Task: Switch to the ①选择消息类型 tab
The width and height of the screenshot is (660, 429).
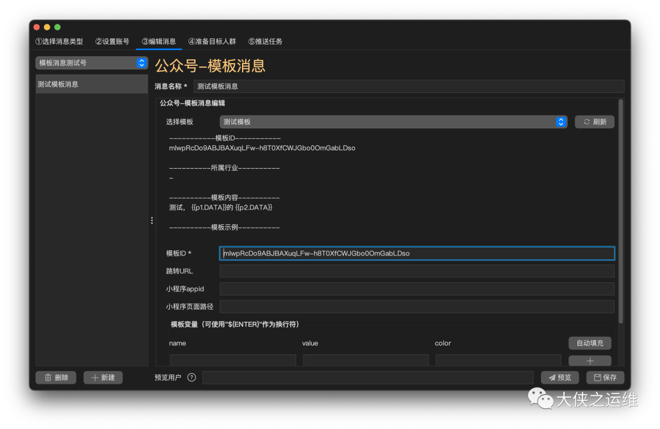Action: coord(59,42)
